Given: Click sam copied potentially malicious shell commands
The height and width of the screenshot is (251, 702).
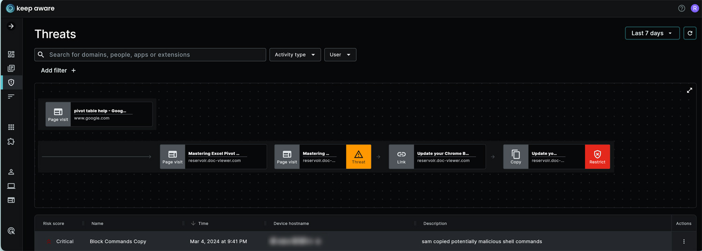Looking at the screenshot, I should pyautogui.click(x=482, y=242).
